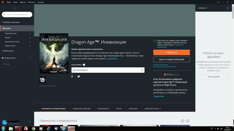Go forward with the right navigation arrow
Screen dimensions: 234x131
point(18,8)
